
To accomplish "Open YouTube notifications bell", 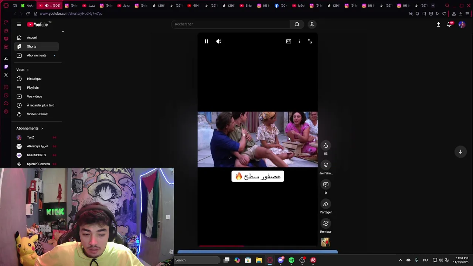I will tap(449, 24).
